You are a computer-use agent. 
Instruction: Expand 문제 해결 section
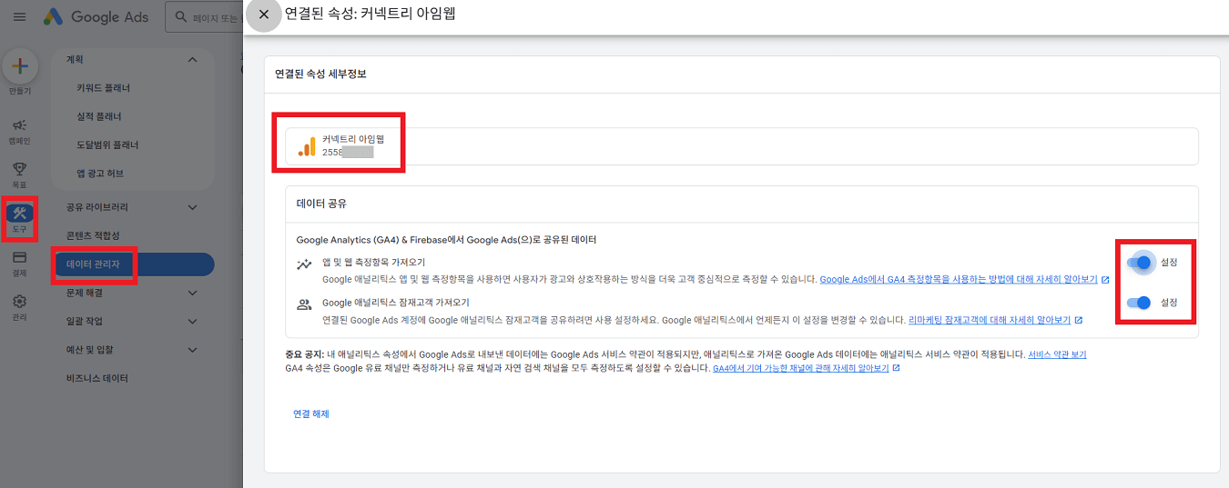[x=192, y=294]
